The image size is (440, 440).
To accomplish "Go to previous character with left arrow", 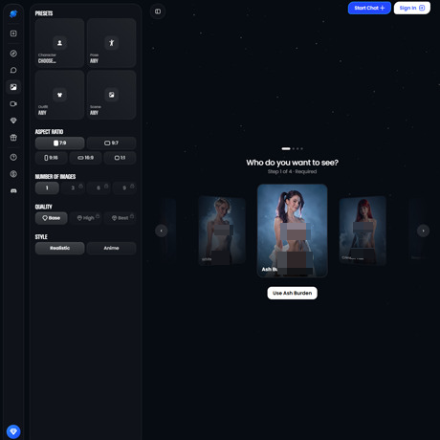I will (162, 231).
